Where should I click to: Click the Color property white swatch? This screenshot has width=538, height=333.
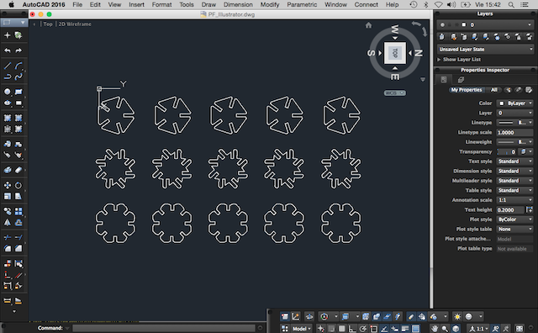[502, 103]
